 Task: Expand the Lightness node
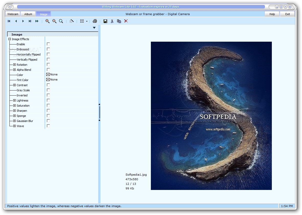pyautogui.click(x=14, y=100)
